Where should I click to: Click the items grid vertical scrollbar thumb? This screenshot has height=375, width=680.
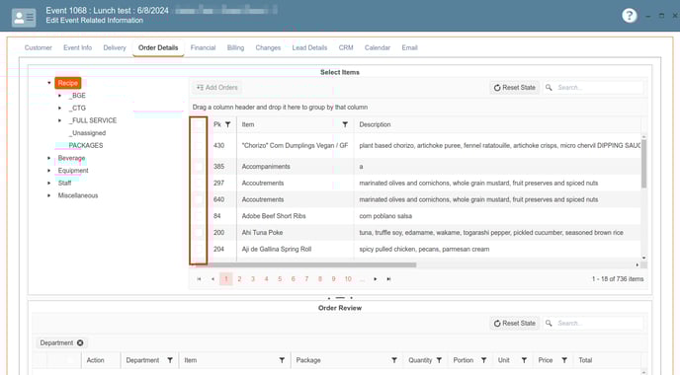point(643,164)
